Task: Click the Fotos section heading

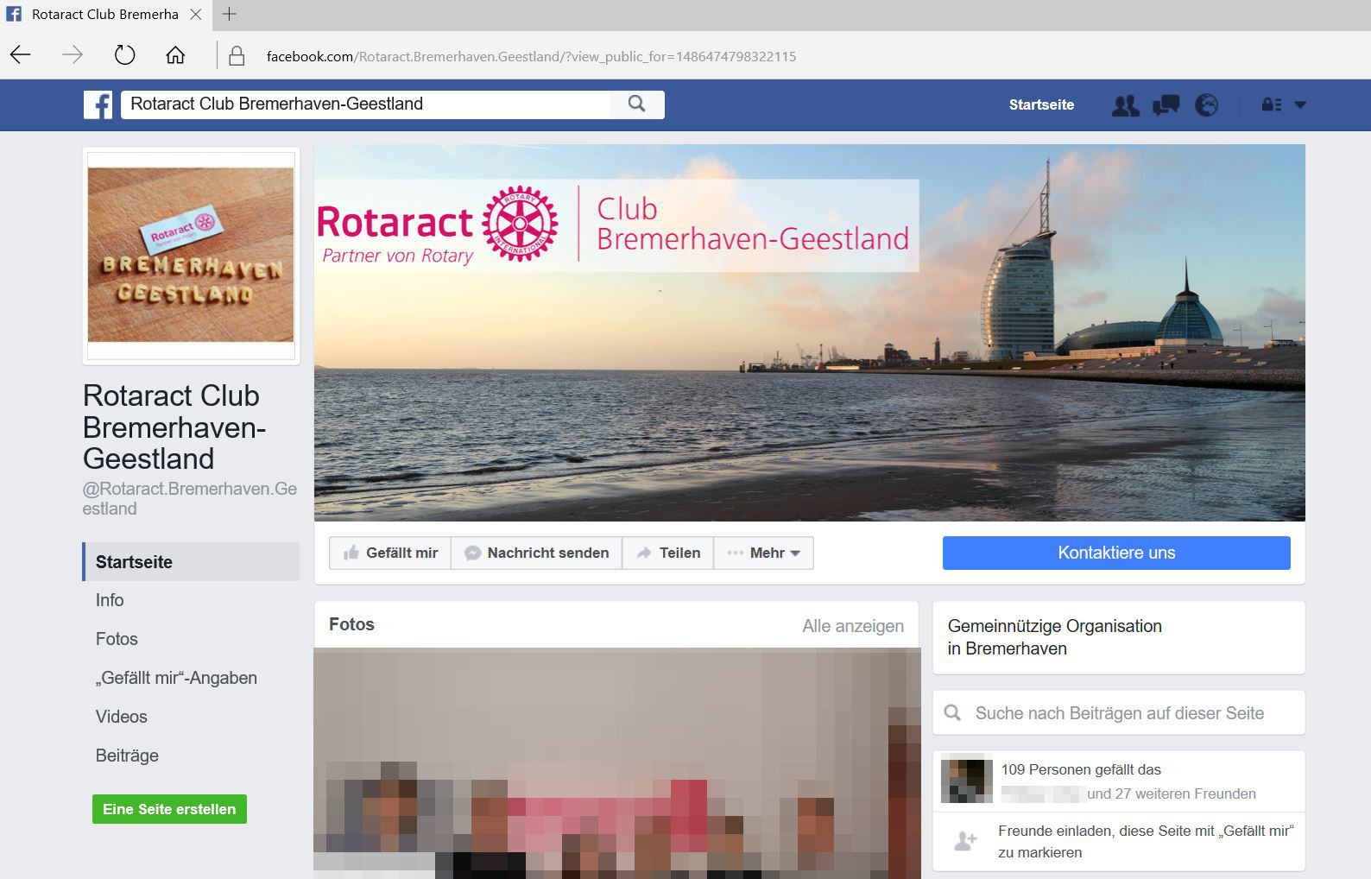Action: [351, 624]
